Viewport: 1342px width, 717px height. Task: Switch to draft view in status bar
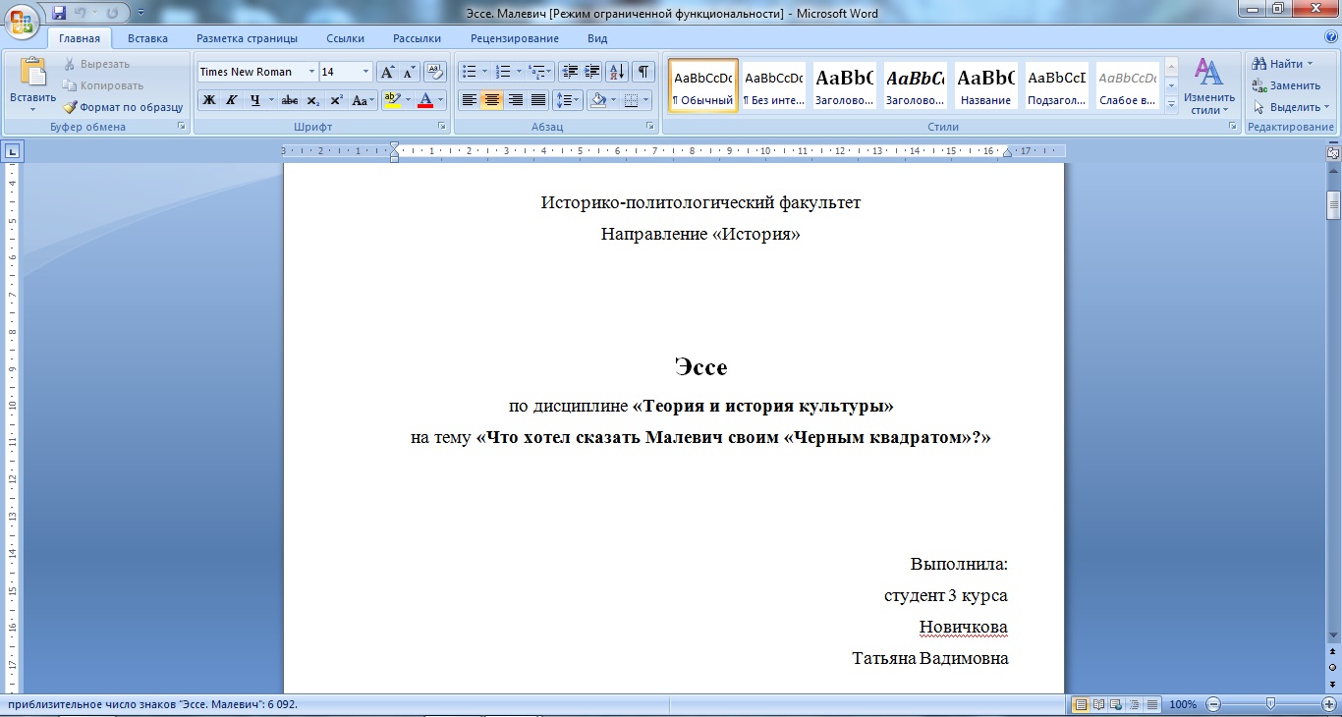1151,704
